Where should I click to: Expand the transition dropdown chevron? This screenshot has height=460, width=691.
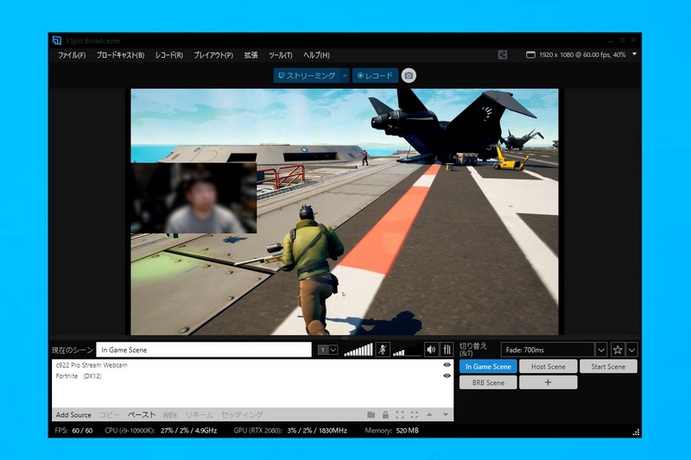[x=601, y=350]
